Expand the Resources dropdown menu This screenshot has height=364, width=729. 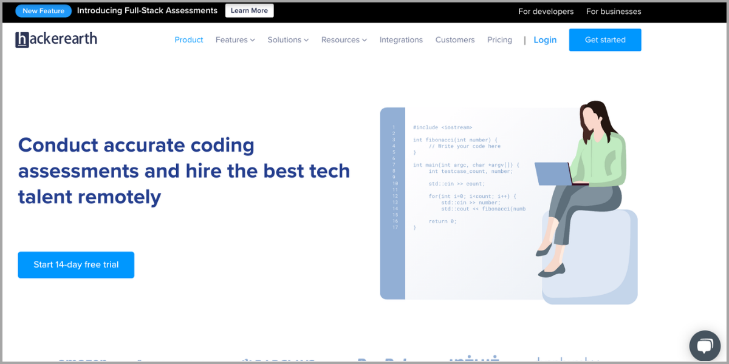pyautogui.click(x=344, y=40)
